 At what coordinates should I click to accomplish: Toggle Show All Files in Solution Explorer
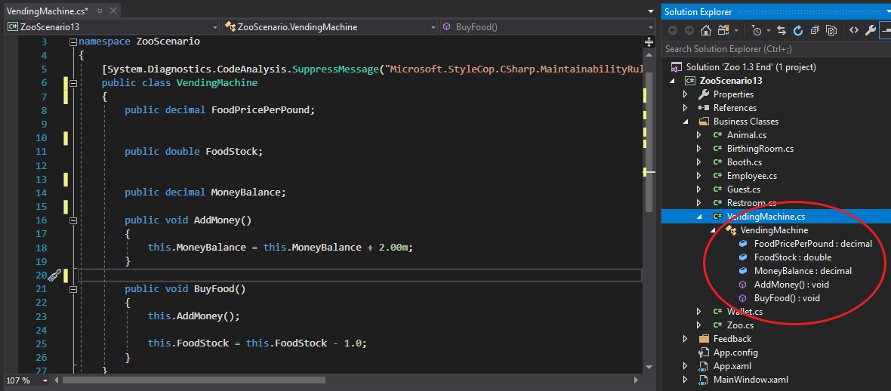(831, 30)
